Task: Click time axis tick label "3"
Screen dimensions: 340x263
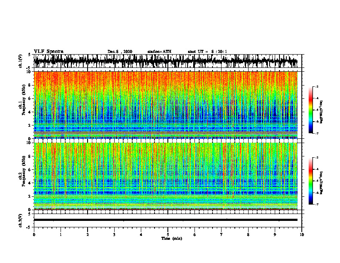Action: pyautogui.click(x=114, y=235)
